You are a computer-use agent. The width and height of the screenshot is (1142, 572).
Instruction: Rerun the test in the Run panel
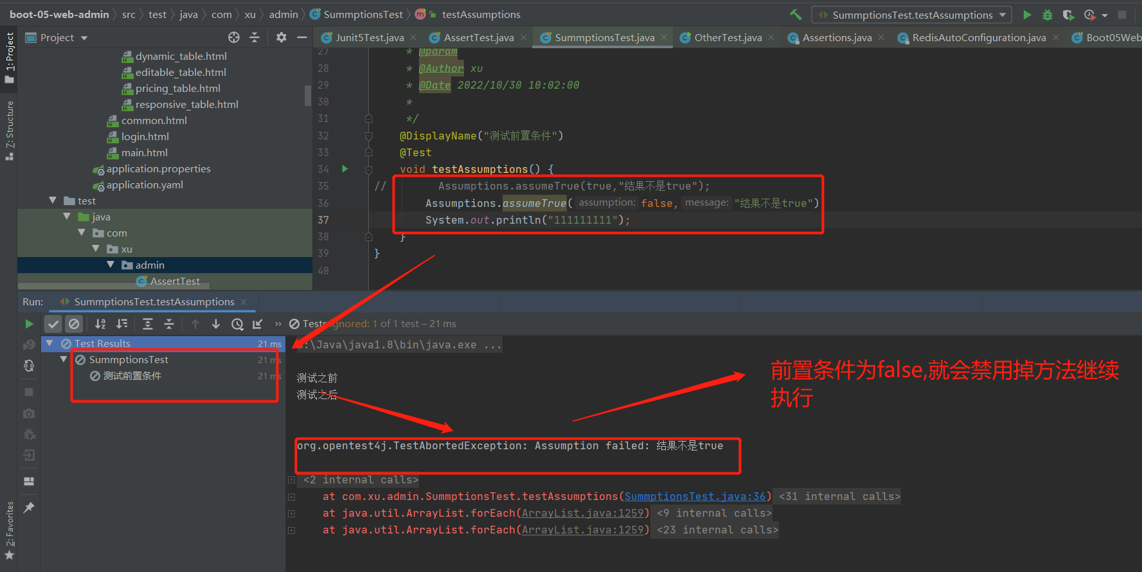[x=29, y=324]
